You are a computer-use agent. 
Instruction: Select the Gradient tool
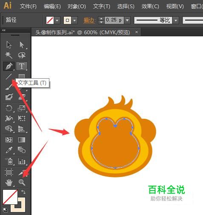22,140
